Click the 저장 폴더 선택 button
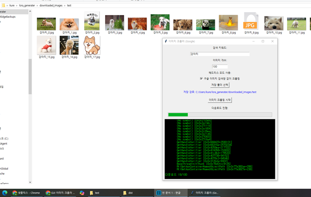 tap(220, 85)
